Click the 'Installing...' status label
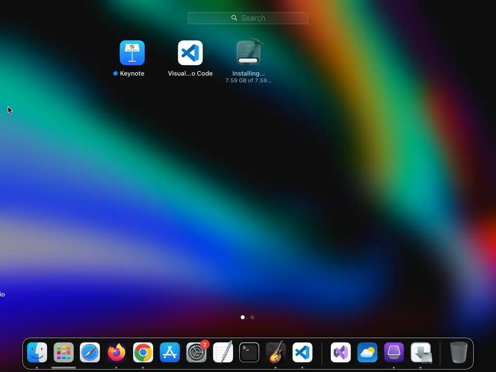The image size is (496, 372). coord(248,74)
